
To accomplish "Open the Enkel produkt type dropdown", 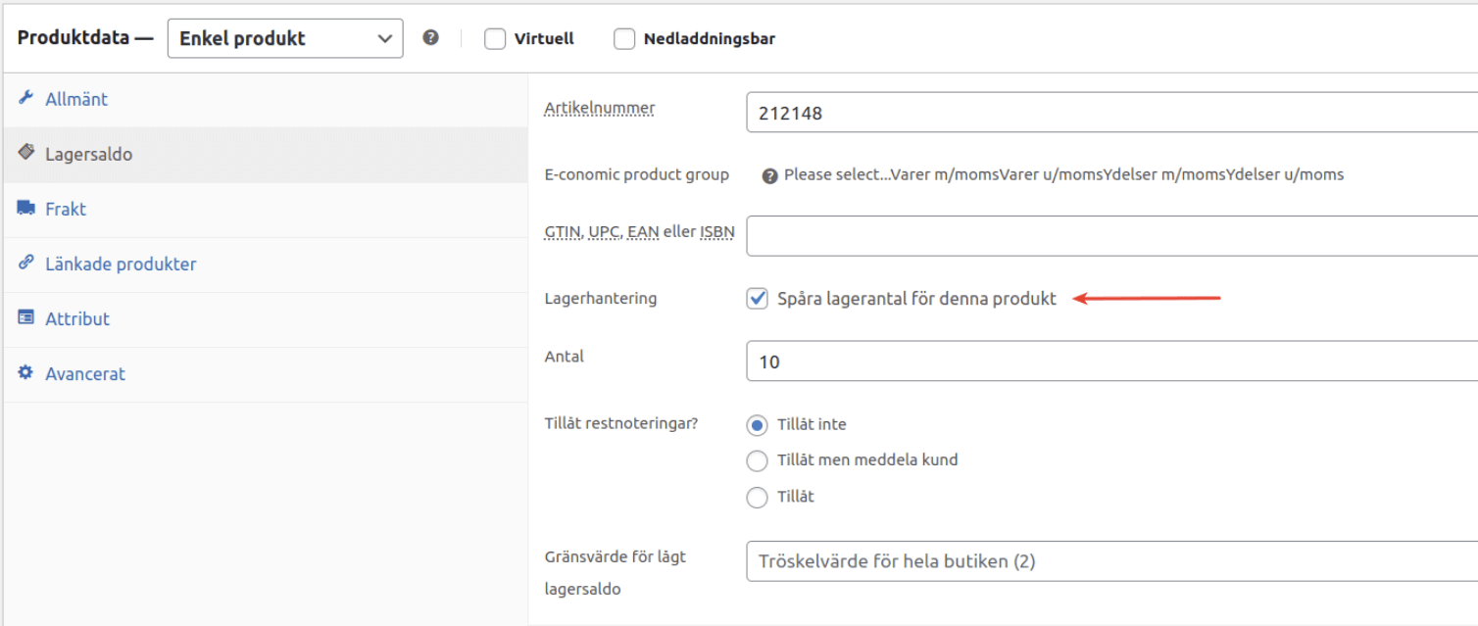I will pyautogui.click(x=285, y=39).
